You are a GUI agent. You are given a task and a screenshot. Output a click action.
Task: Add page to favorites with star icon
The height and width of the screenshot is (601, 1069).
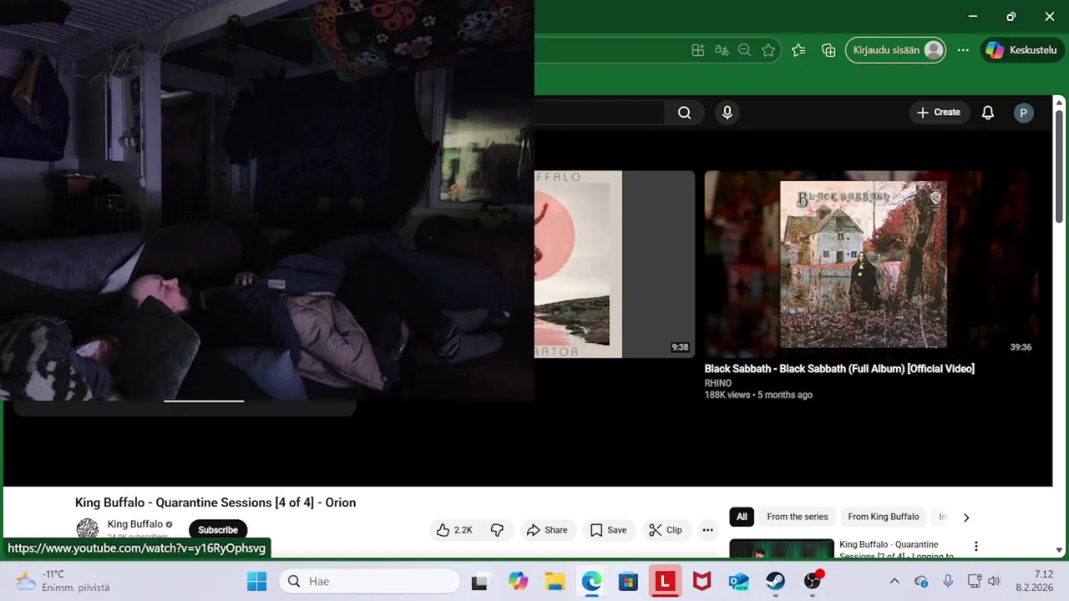(768, 50)
